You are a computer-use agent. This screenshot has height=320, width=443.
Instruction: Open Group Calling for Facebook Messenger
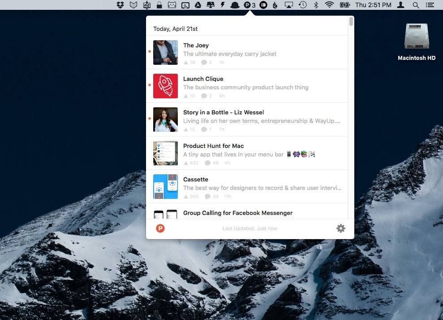coord(238,213)
